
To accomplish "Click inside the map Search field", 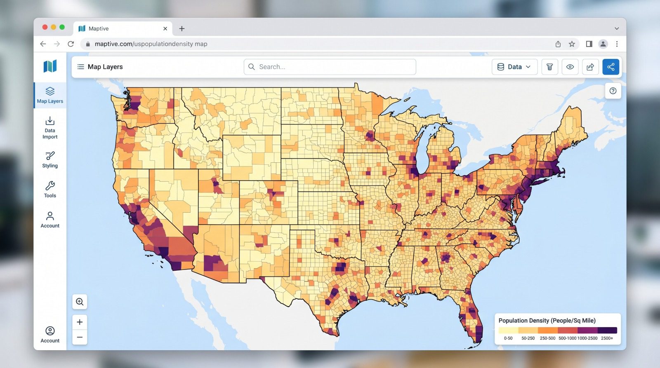I will [x=330, y=67].
